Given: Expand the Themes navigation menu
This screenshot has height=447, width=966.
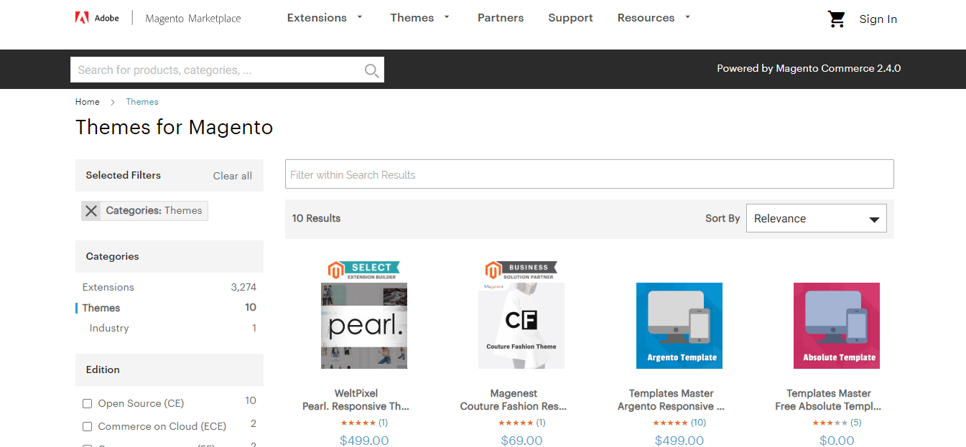Looking at the screenshot, I should (x=420, y=18).
